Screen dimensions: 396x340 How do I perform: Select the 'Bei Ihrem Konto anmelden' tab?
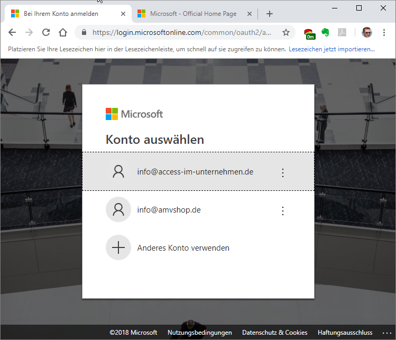68,14
